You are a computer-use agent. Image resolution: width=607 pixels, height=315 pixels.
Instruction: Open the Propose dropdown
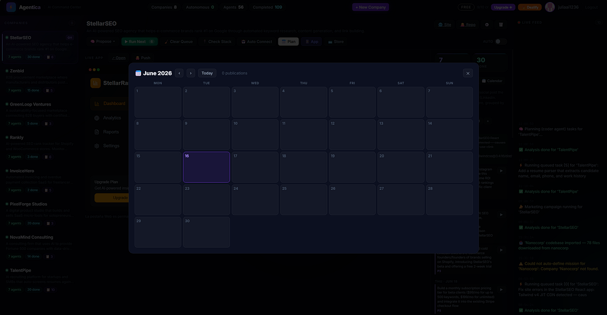point(103,41)
